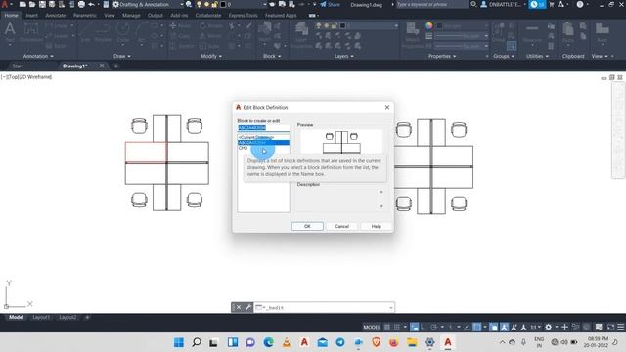Expand the Groups panel flyout
The image size is (626, 352).
[504, 57]
